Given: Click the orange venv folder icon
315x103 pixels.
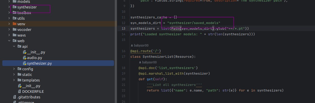Looking at the screenshot, I should (14, 24).
